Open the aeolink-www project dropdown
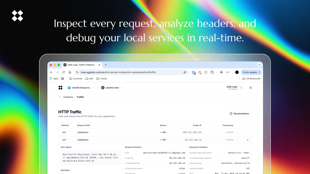310x174 pixels. 112,88
